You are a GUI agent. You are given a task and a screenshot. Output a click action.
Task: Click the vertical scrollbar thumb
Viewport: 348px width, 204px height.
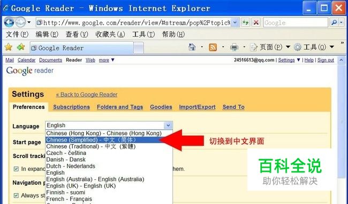[342, 121]
